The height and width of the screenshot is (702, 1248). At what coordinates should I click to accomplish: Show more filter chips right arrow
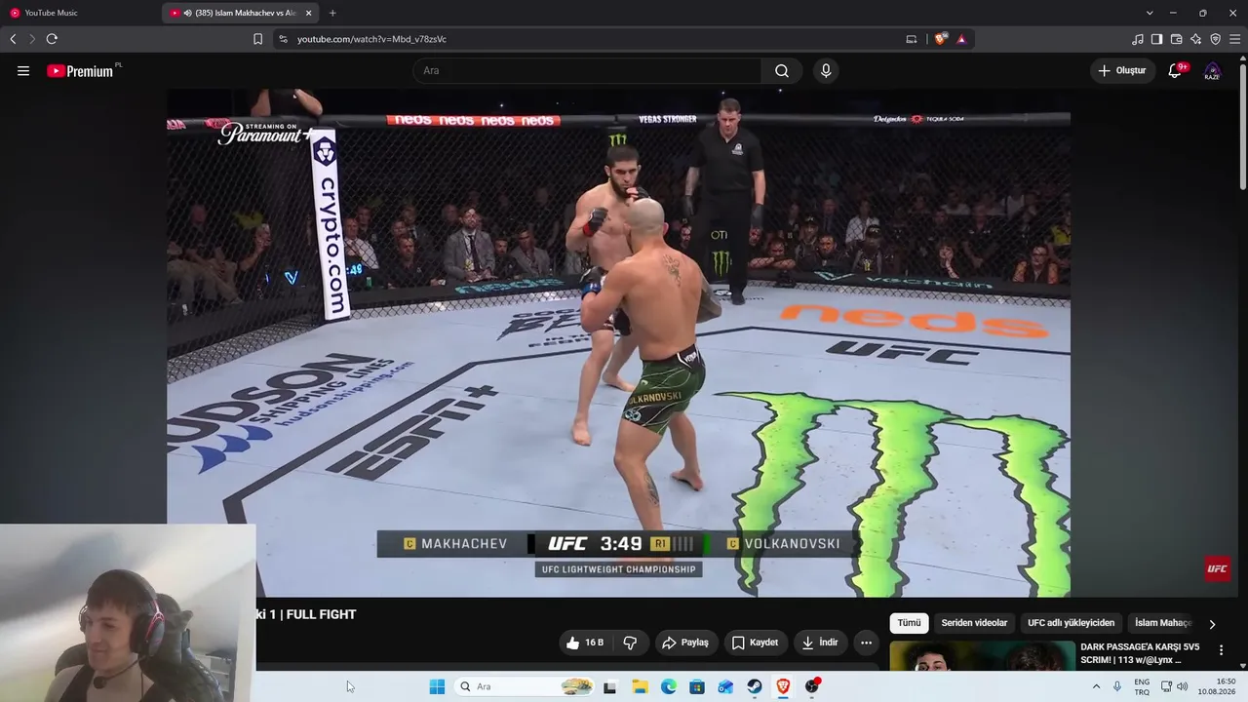point(1212,624)
